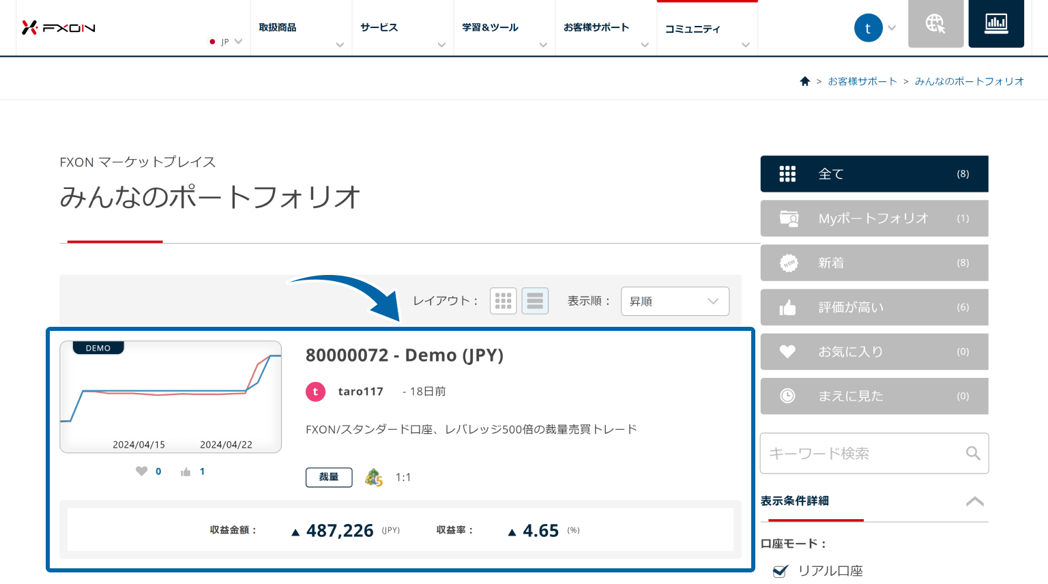The height and width of the screenshot is (584, 1048).
Task: Switch to grid layout view
Action: tap(504, 301)
